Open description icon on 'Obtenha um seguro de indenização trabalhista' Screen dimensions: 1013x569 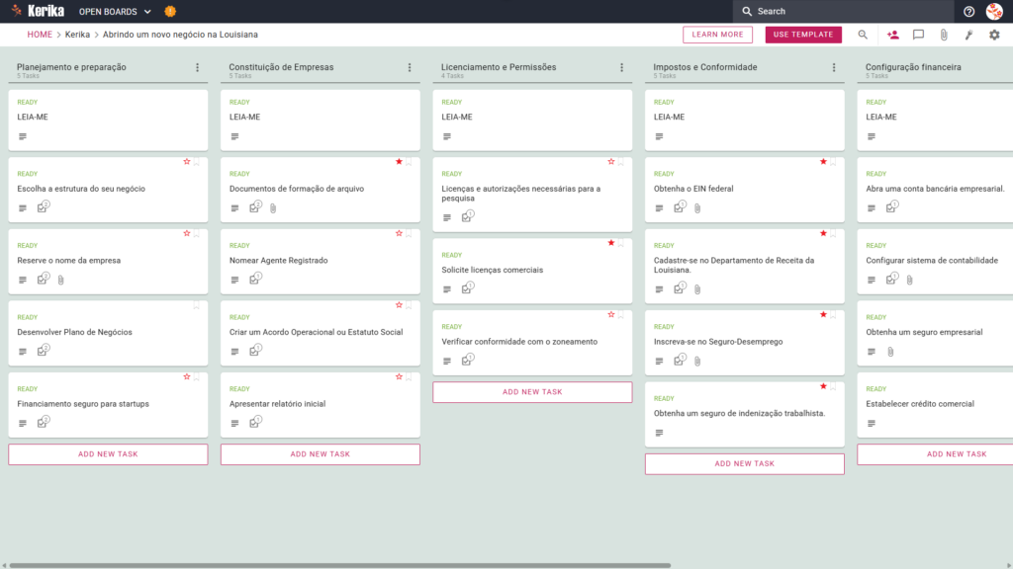tap(659, 433)
